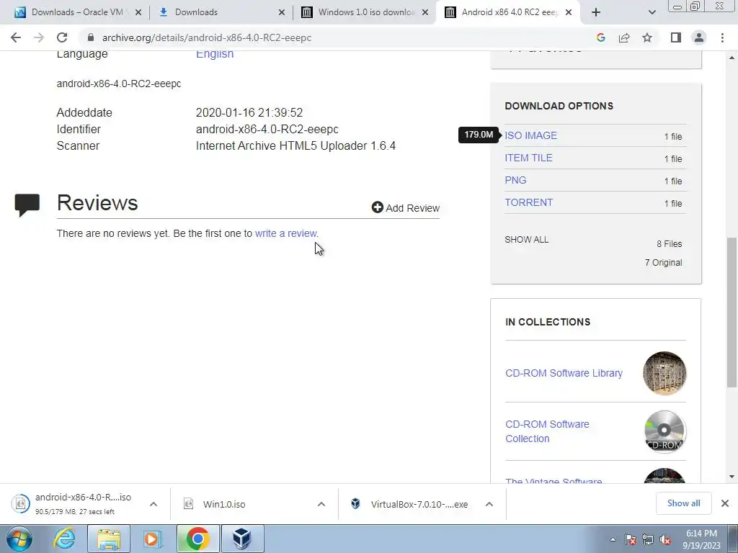Click the Action Center flag icon
The height and width of the screenshot is (553, 738).
tap(631, 539)
